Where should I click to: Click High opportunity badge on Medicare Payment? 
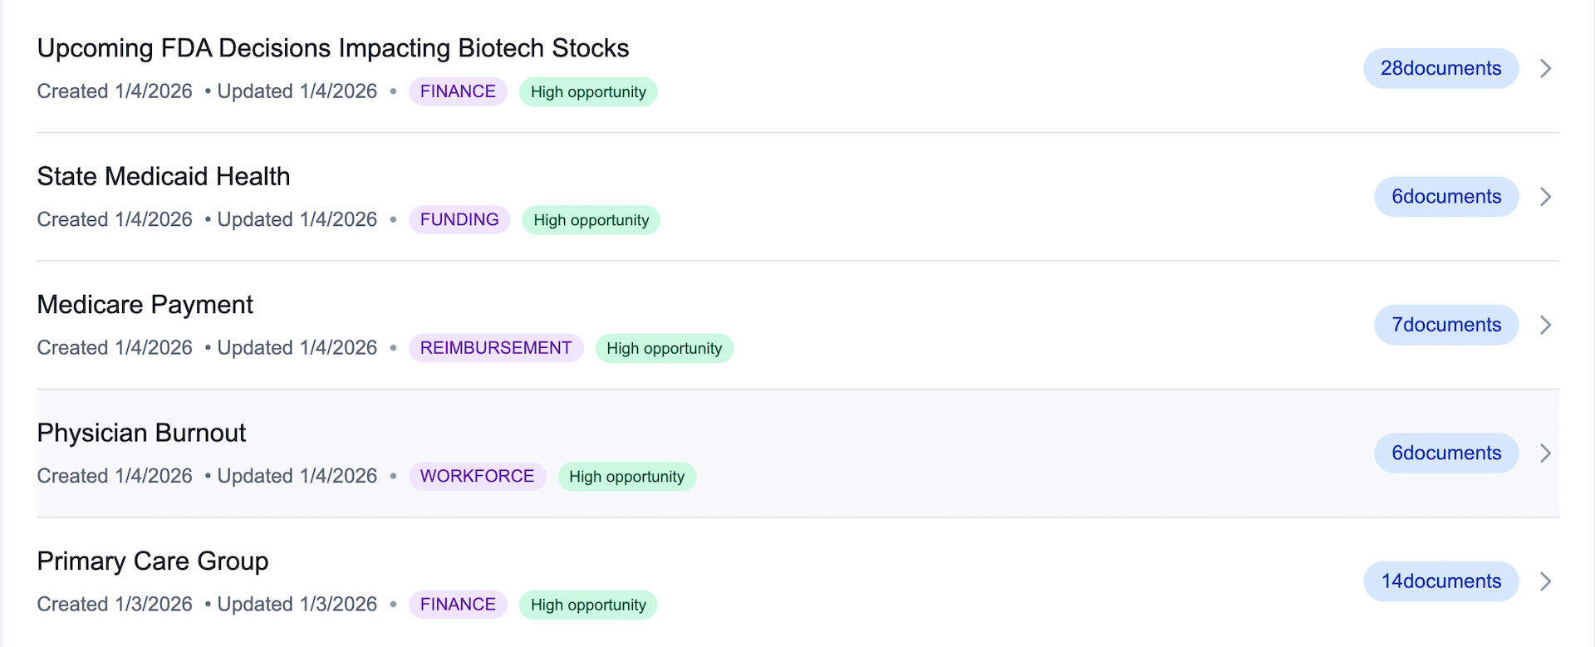pyautogui.click(x=664, y=349)
